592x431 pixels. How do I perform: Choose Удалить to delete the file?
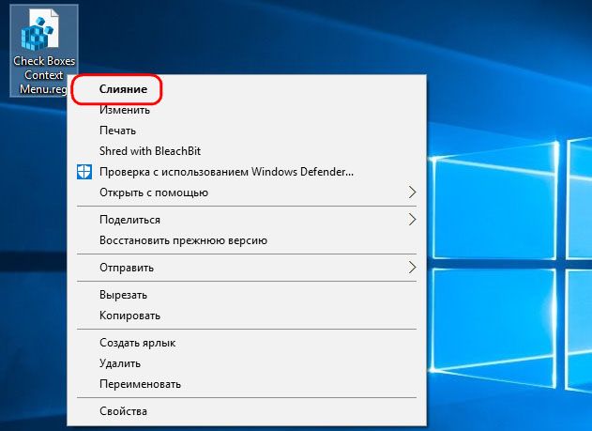[x=247, y=363]
